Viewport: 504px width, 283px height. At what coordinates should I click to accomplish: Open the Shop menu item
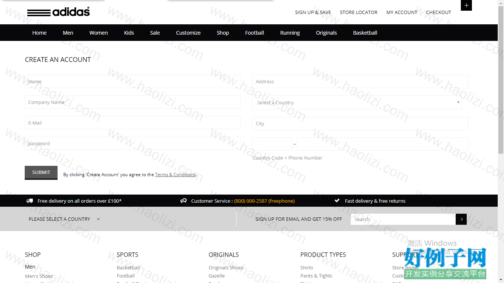click(x=223, y=33)
